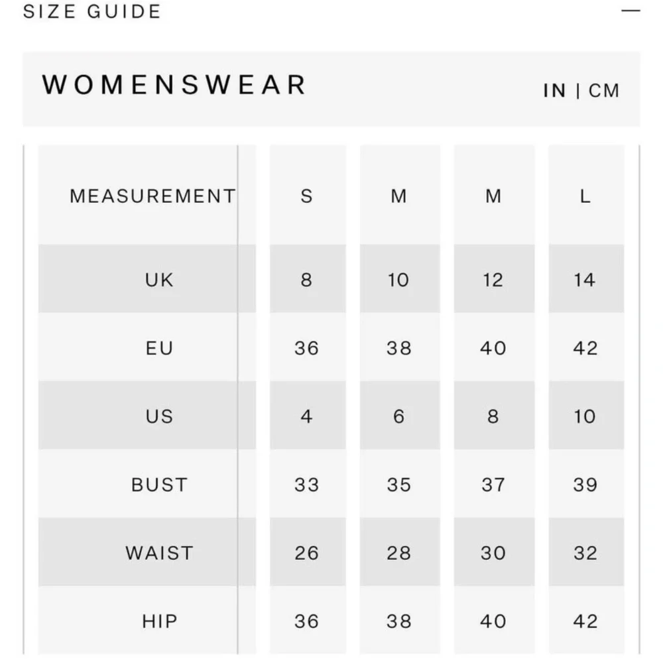Click the WAIST row label
The image size is (663, 663).
pyautogui.click(x=159, y=553)
